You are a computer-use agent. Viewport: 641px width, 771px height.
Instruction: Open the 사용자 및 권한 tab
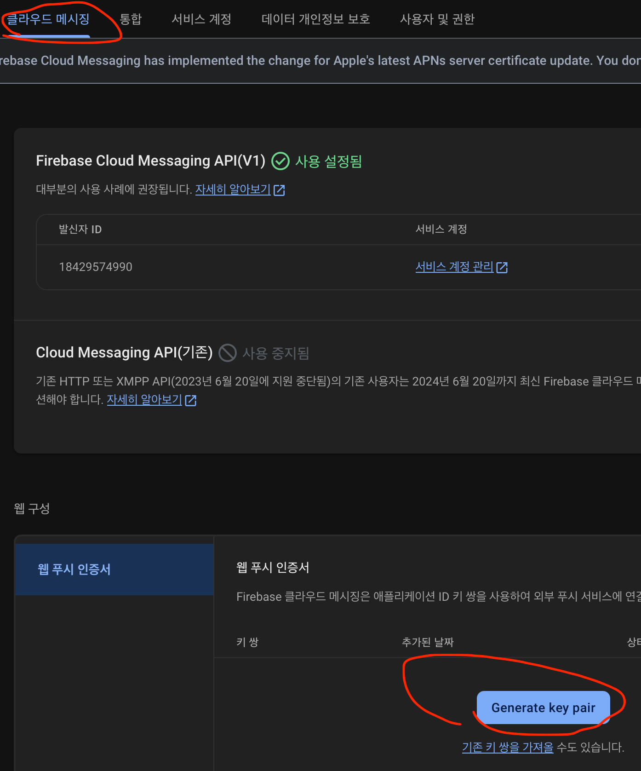437,19
